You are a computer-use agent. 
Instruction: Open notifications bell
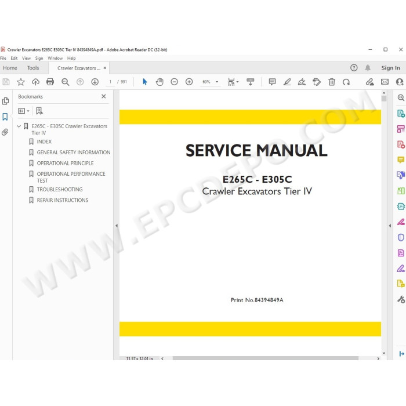point(368,68)
